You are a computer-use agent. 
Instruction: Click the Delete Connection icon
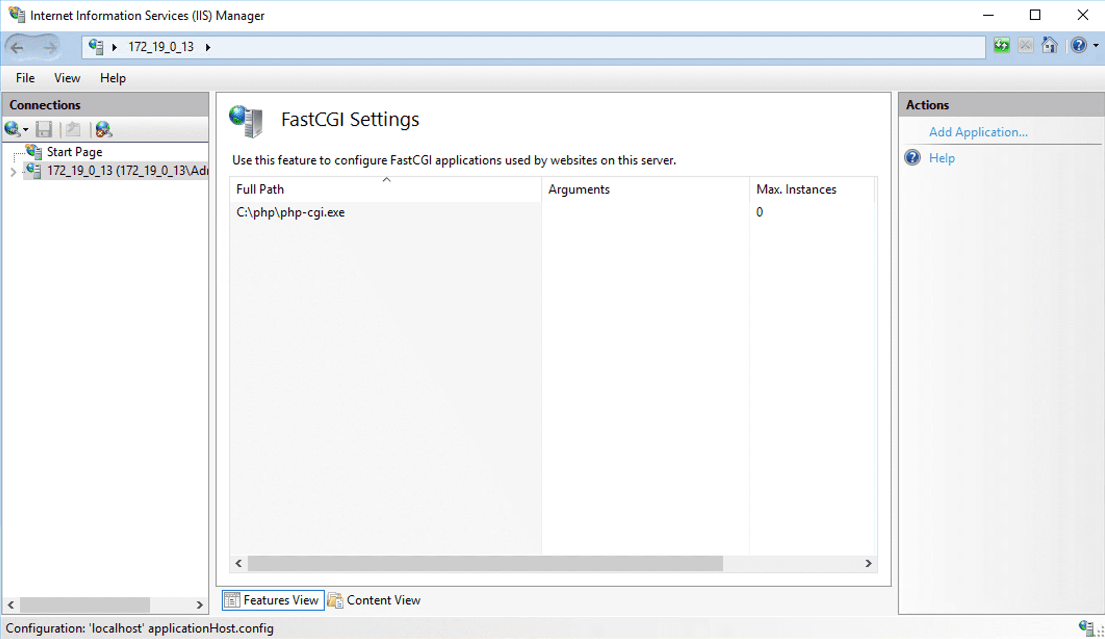tap(103, 129)
